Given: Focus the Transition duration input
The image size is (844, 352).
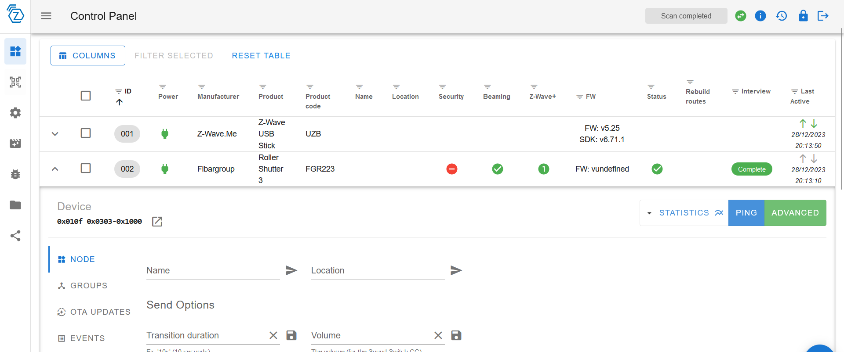Looking at the screenshot, I should pyautogui.click(x=206, y=335).
